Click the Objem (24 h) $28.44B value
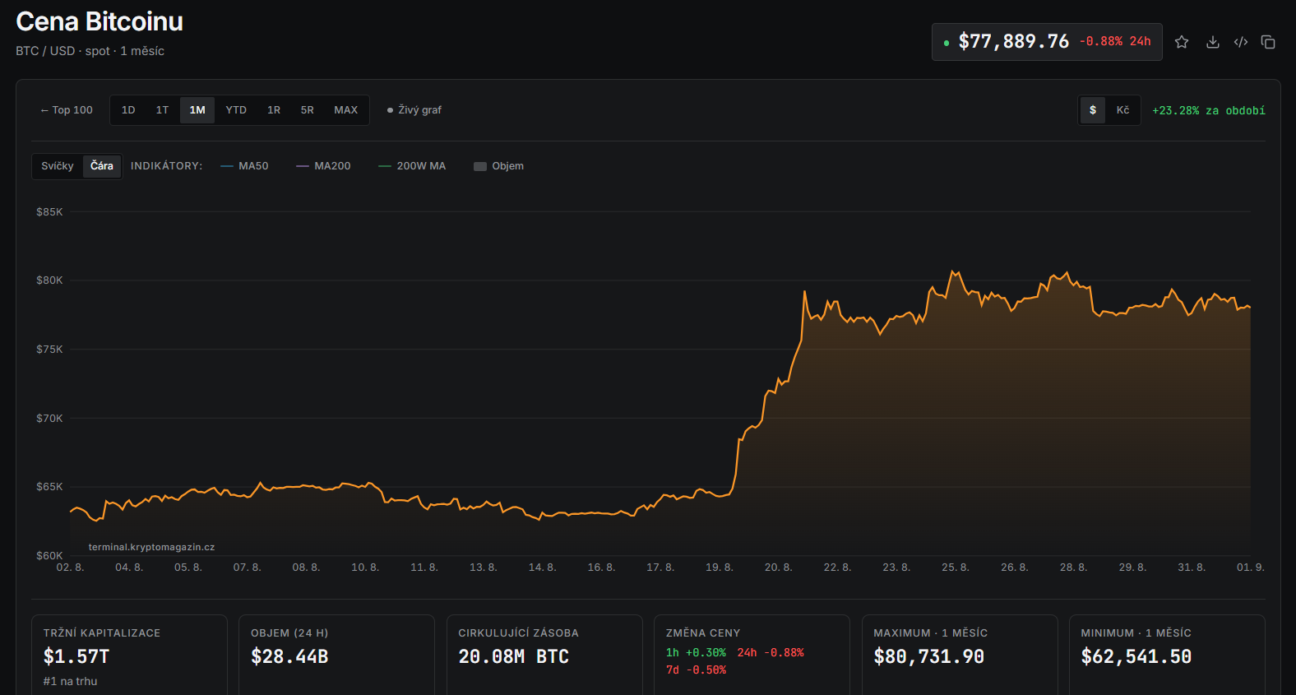Image resolution: width=1296 pixels, height=695 pixels. [289, 656]
